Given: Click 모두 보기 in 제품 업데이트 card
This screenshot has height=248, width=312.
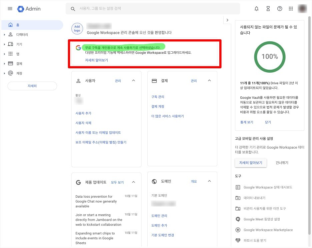Looking at the screenshot, I should click(117, 182).
